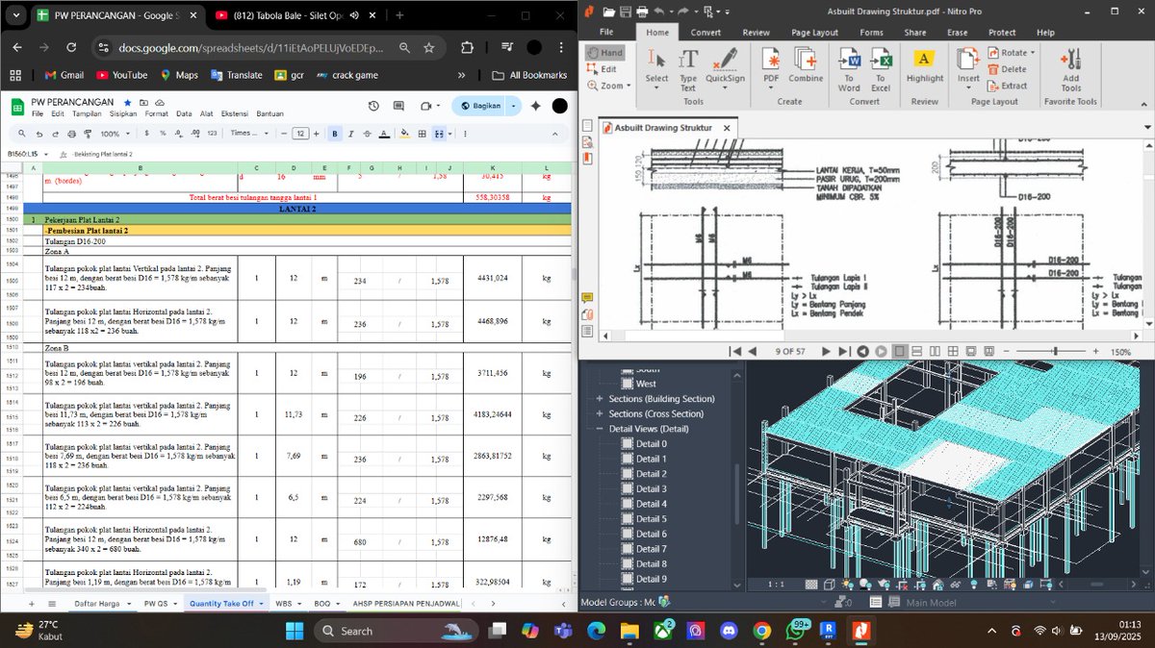Open Windows Start menu on taskbar

click(295, 631)
